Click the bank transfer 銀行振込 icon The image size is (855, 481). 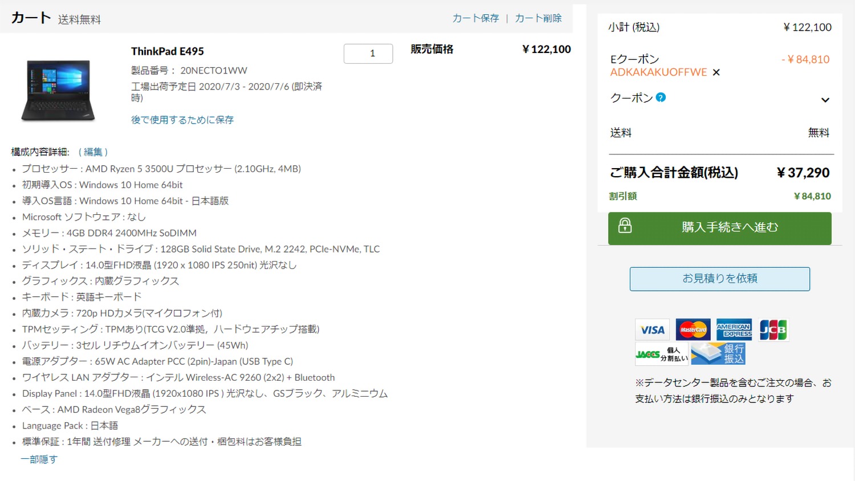click(x=718, y=354)
